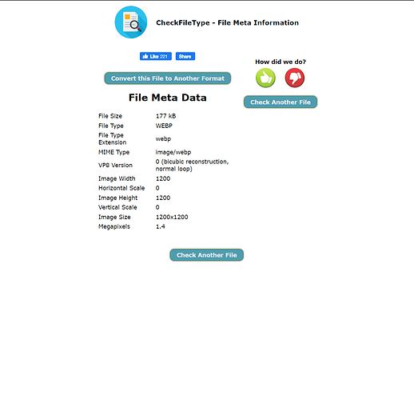Viewport: 414px width, 400px height.
Task: Select the 1200x1200 value
Action: click(x=172, y=217)
